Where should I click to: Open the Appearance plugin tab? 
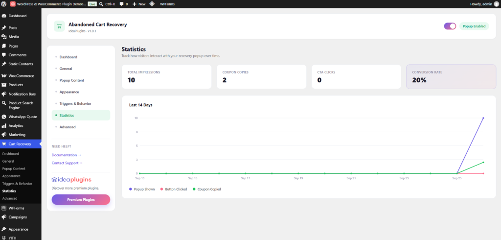tap(81, 92)
